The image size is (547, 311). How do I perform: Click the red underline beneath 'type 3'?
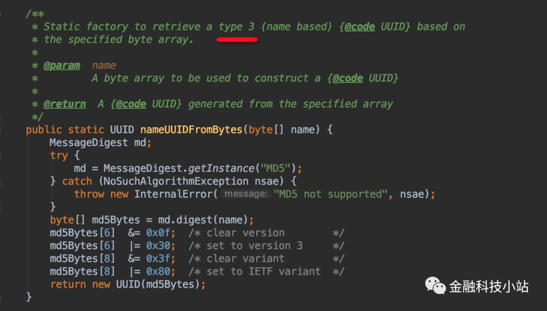coord(237,40)
